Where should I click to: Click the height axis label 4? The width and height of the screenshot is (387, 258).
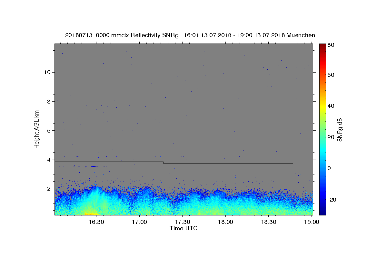coord(49,160)
